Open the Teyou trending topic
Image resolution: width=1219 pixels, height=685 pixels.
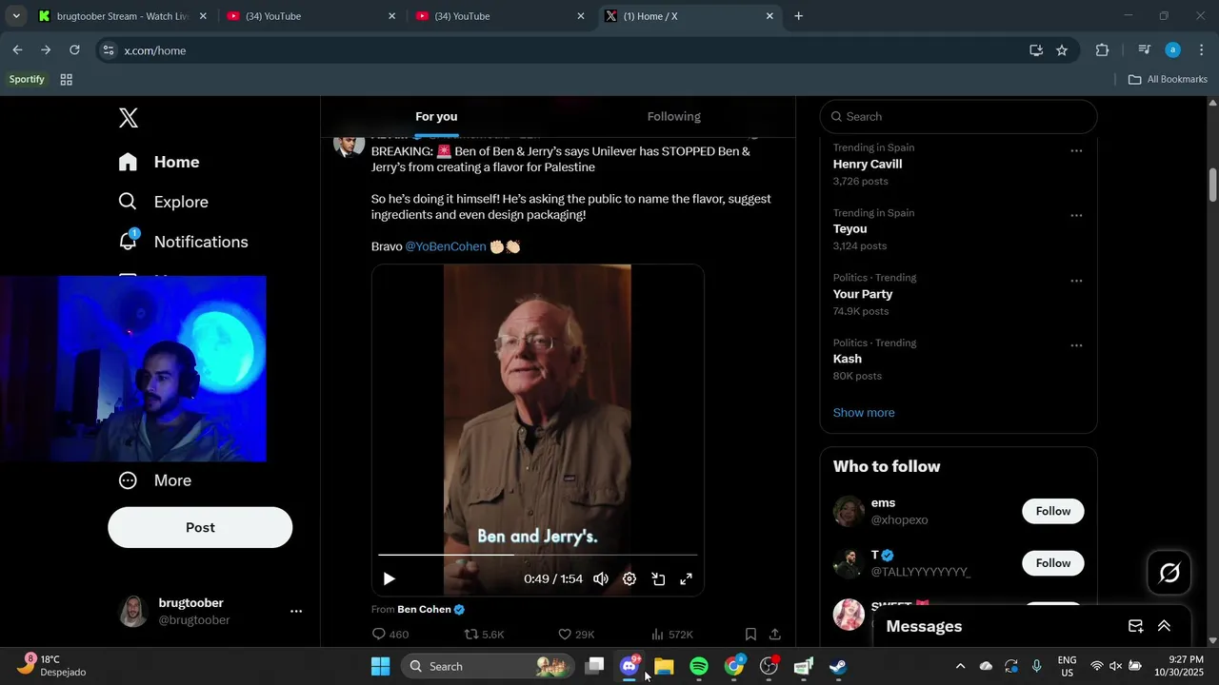click(850, 229)
